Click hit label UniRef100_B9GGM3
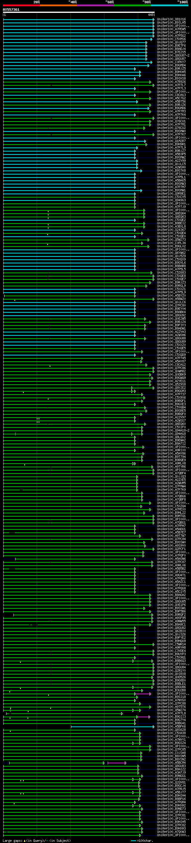Screen dimensions: 191x843 (171, 391)
